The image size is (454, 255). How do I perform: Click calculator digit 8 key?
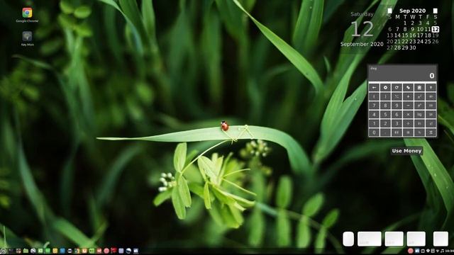385,106
